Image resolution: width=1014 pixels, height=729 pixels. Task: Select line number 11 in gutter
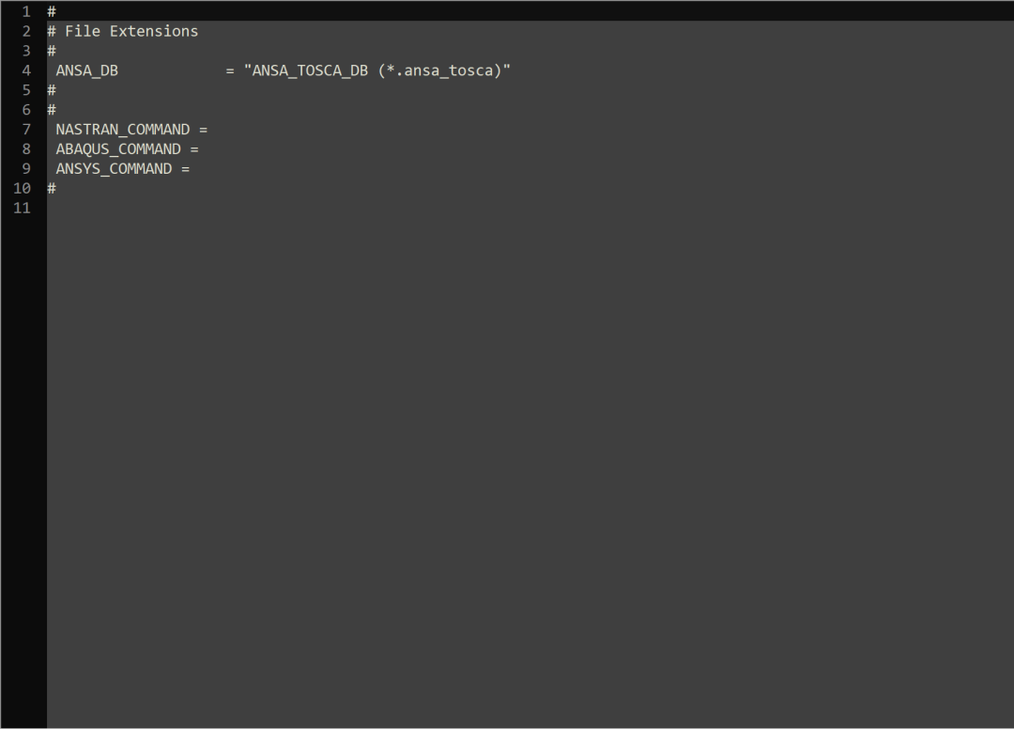pos(22,208)
